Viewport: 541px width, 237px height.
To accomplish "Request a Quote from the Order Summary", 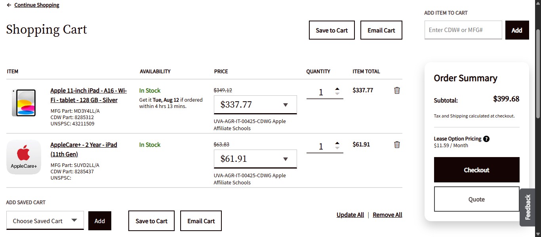I will click(x=476, y=199).
